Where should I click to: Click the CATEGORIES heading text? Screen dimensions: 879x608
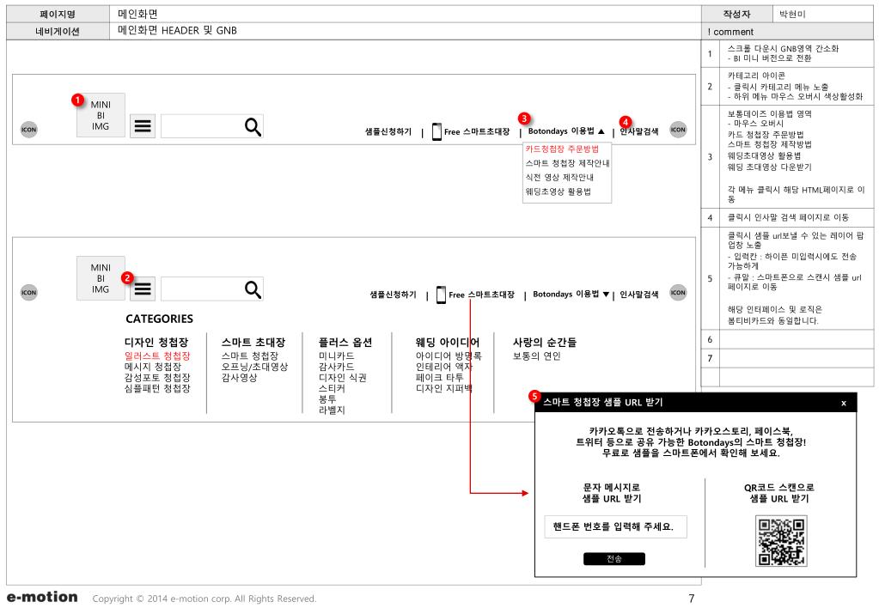pyautogui.click(x=159, y=319)
